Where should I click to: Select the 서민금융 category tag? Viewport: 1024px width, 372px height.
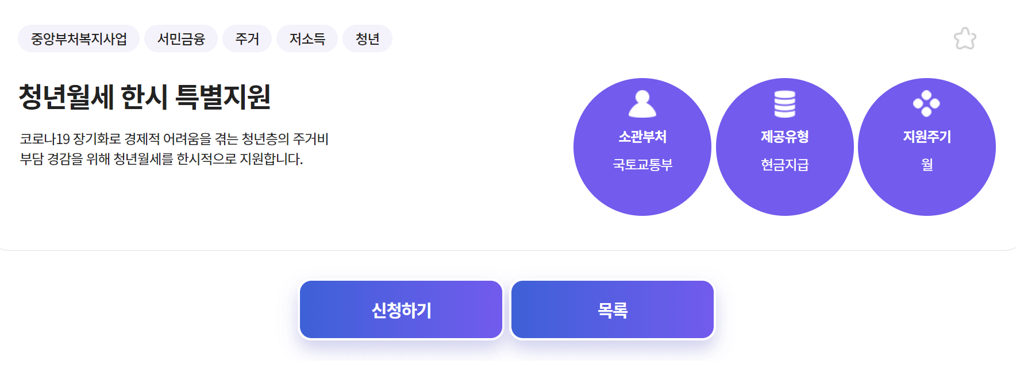point(182,38)
